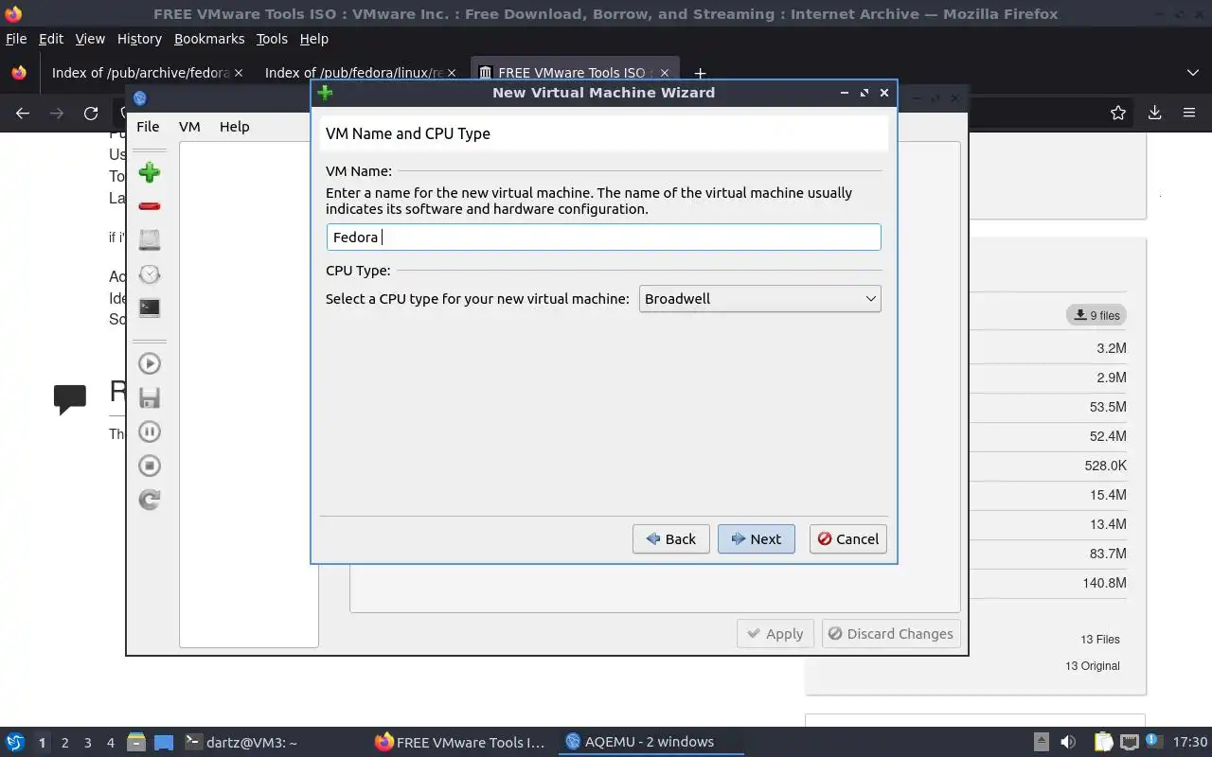Image resolution: width=1212 pixels, height=757 pixels.
Task: Click the green plus Add VM icon in AQEMU toolbar
Action: pyautogui.click(x=149, y=172)
